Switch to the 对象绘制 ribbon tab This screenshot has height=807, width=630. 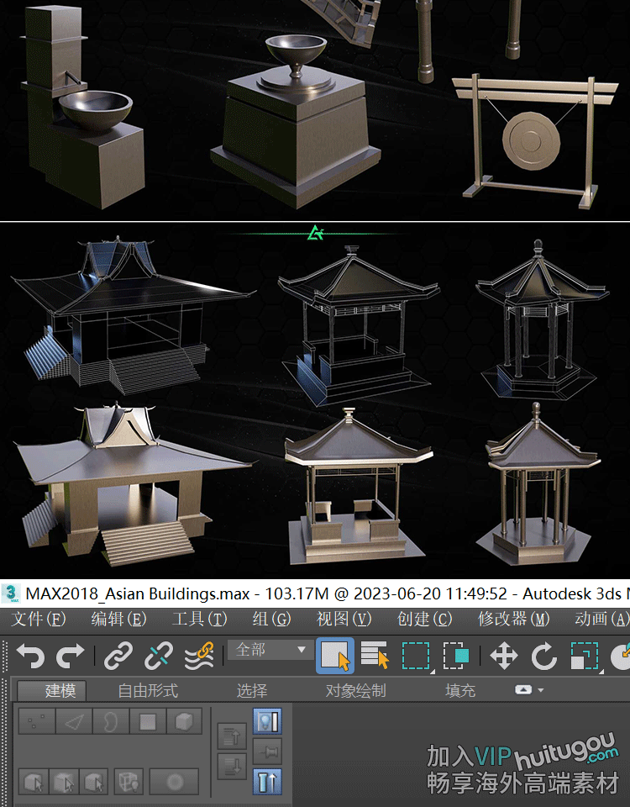tap(355, 691)
